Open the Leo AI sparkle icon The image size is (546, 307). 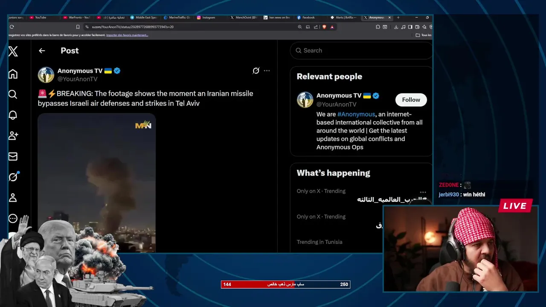click(x=424, y=27)
